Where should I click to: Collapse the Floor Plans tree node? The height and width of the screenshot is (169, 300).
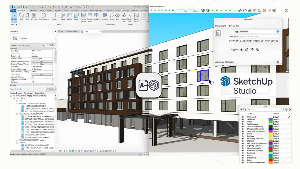(x=14, y=98)
